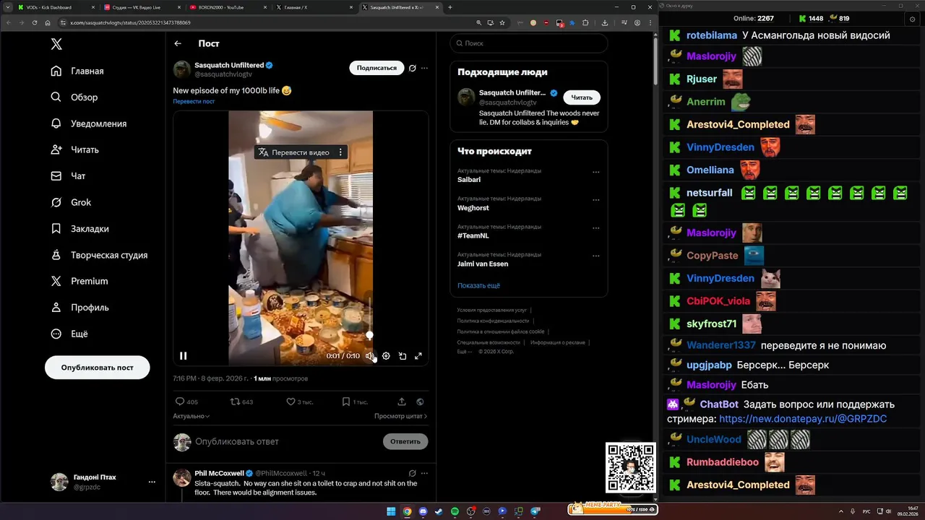The image size is (925, 520).
Task: Open video settings gear
Action: 386,356
